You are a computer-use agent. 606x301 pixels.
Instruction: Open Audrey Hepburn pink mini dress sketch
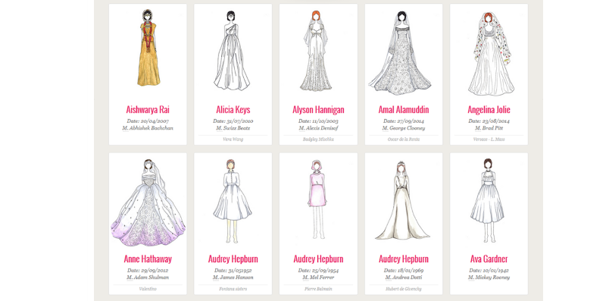point(317,199)
